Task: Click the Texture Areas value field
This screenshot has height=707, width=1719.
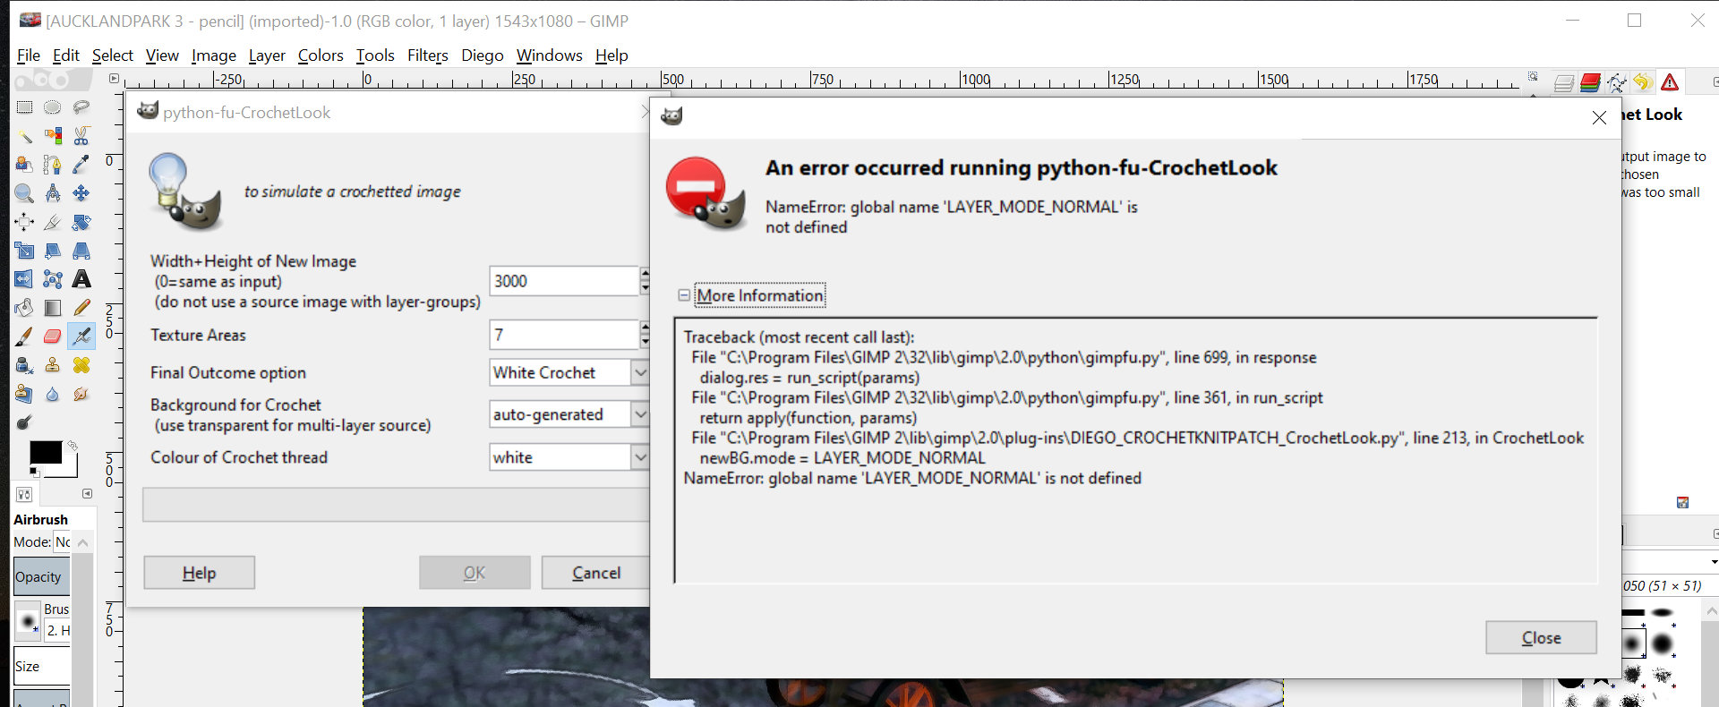Action: 564,335
